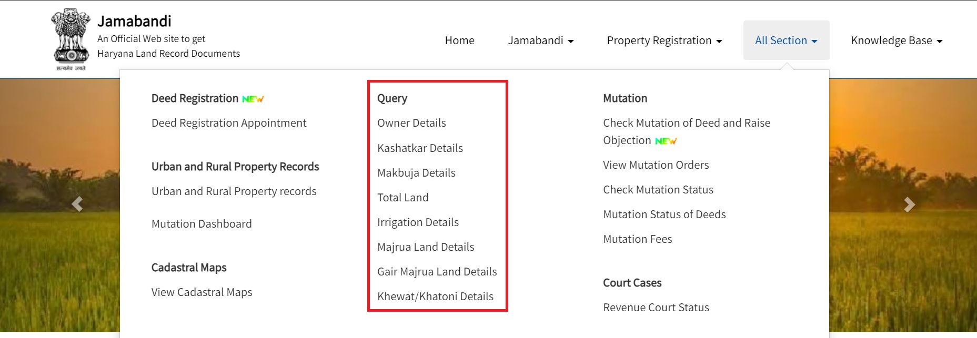Open Makbuja Details

[416, 172]
